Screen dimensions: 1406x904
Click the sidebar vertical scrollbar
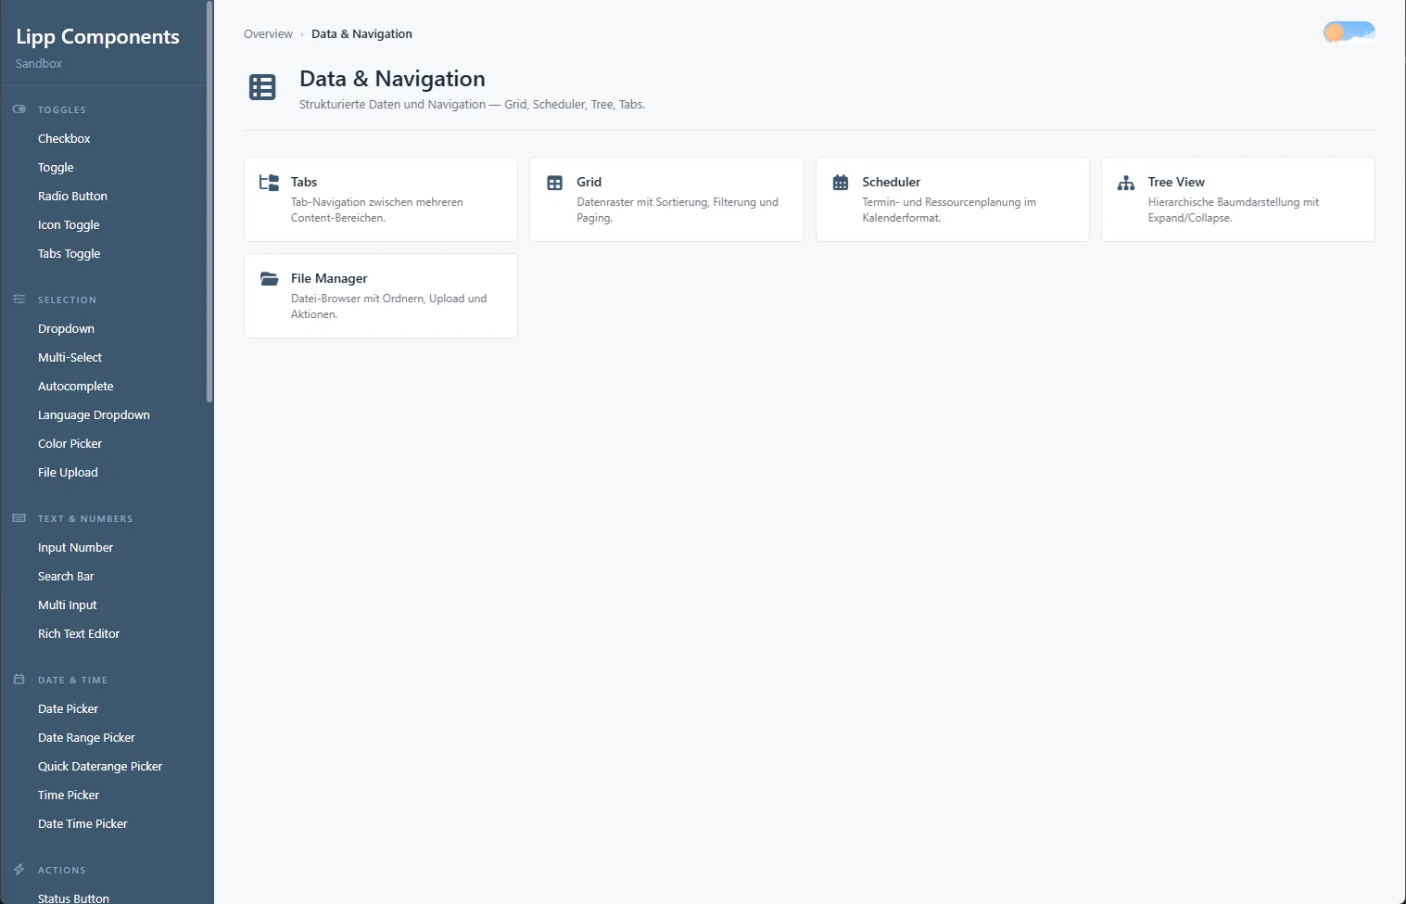pos(209,202)
